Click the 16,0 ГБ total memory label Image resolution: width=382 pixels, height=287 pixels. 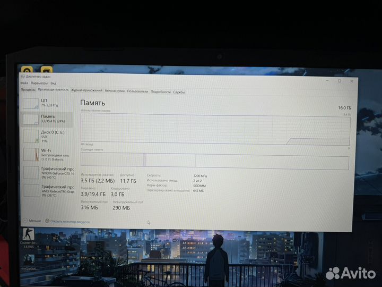click(x=344, y=108)
